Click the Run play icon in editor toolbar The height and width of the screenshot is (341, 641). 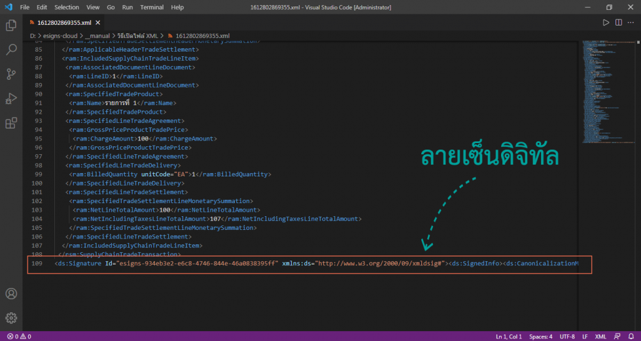pyautogui.click(x=606, y=22)
